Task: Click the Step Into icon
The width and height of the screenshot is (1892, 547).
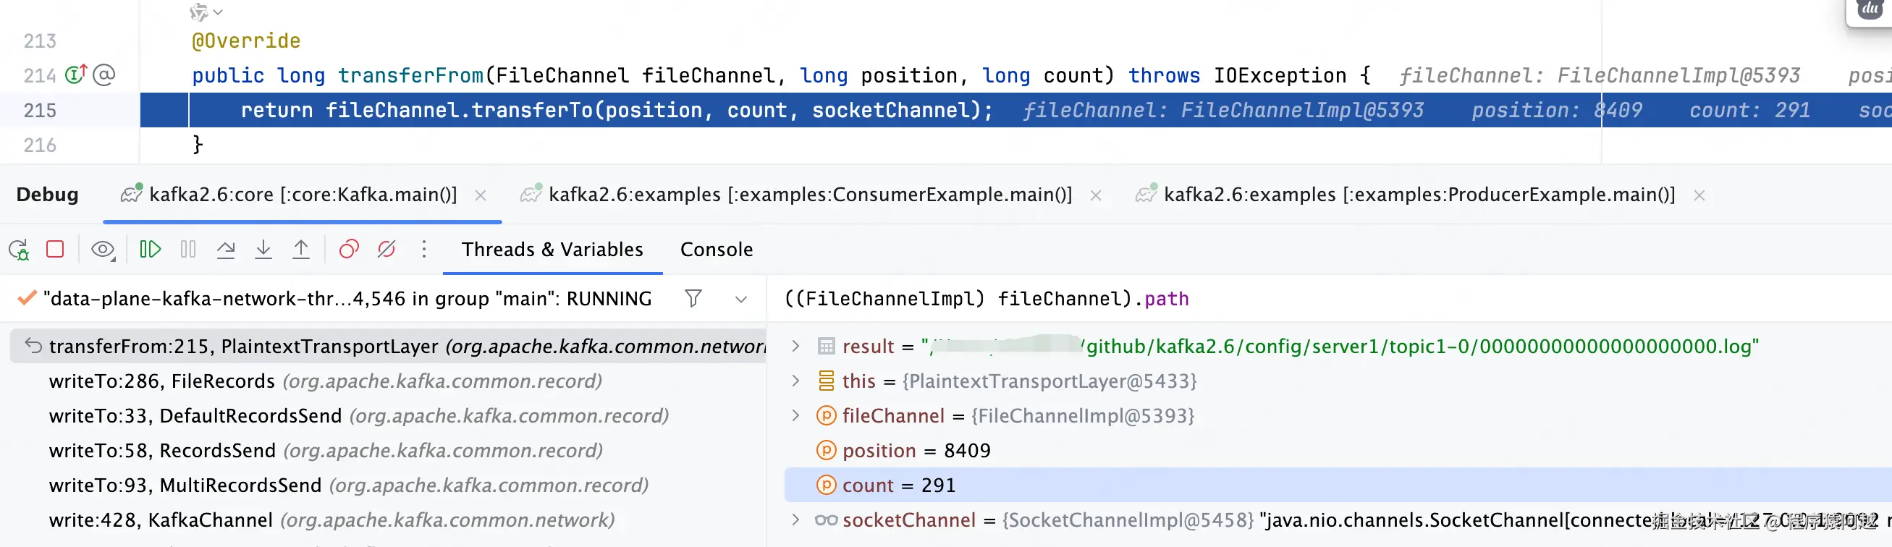Action: [x=263, y=250]
